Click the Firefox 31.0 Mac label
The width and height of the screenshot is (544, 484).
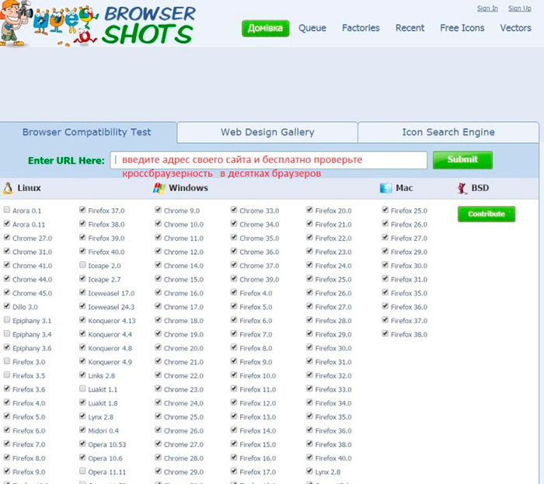click(x=409, y=280)
